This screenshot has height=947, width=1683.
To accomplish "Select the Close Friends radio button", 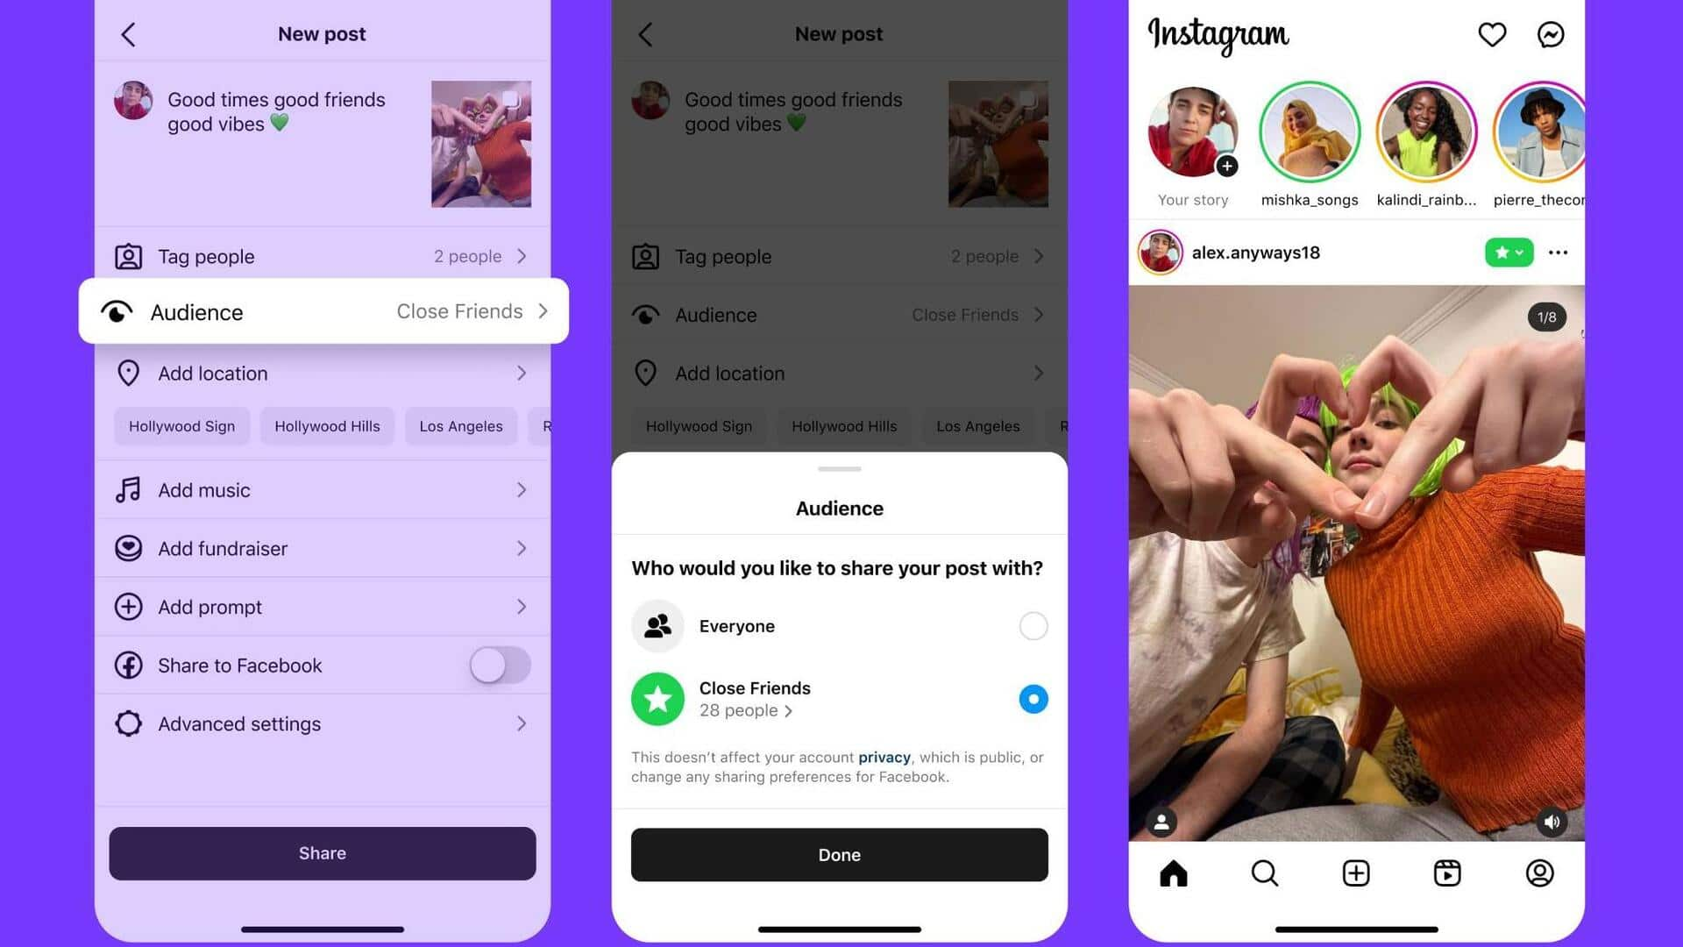I will (1033, 698).
